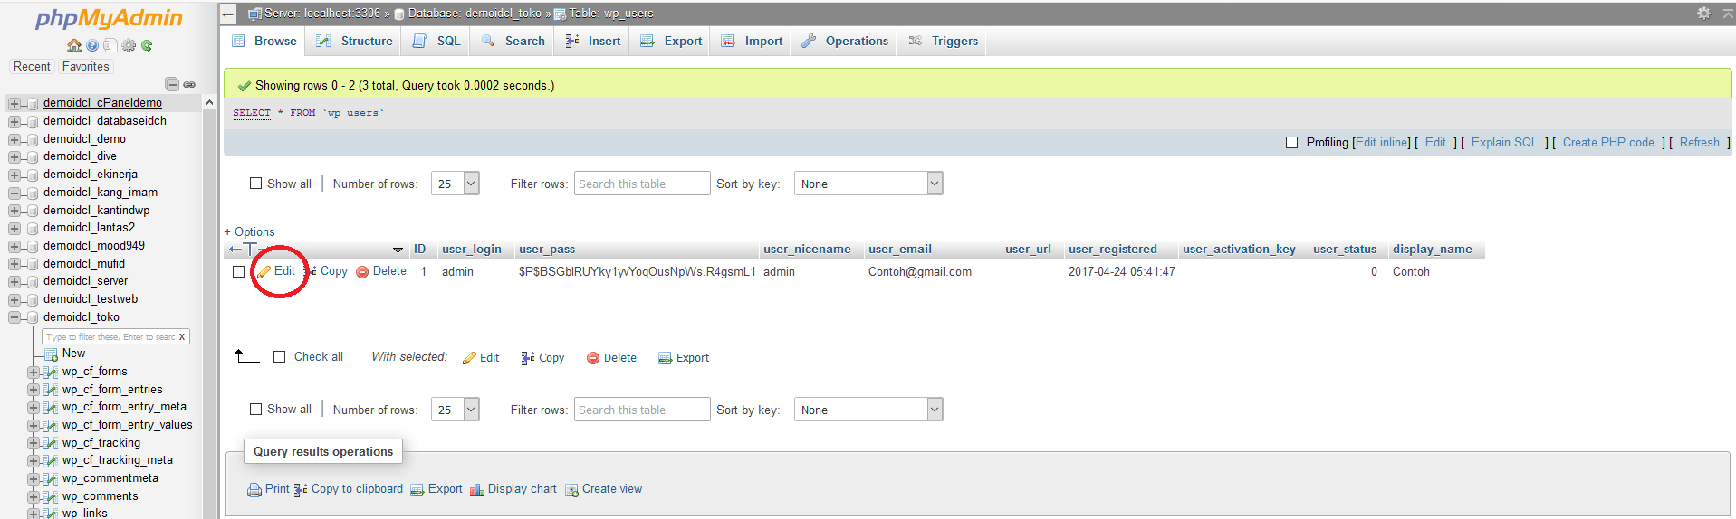Export results in query results operations
Viewport: 1736px width, 519px height.
(x=436, y=489)
